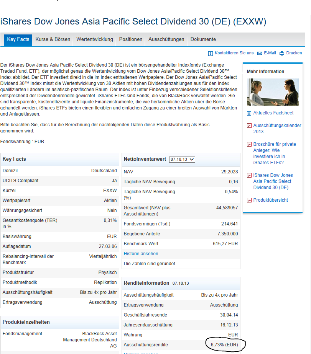Image resolution: width=311 pixels, height=354 pixels.
Task: Open the Produktübersicht link
Action: tap(270, 200)
